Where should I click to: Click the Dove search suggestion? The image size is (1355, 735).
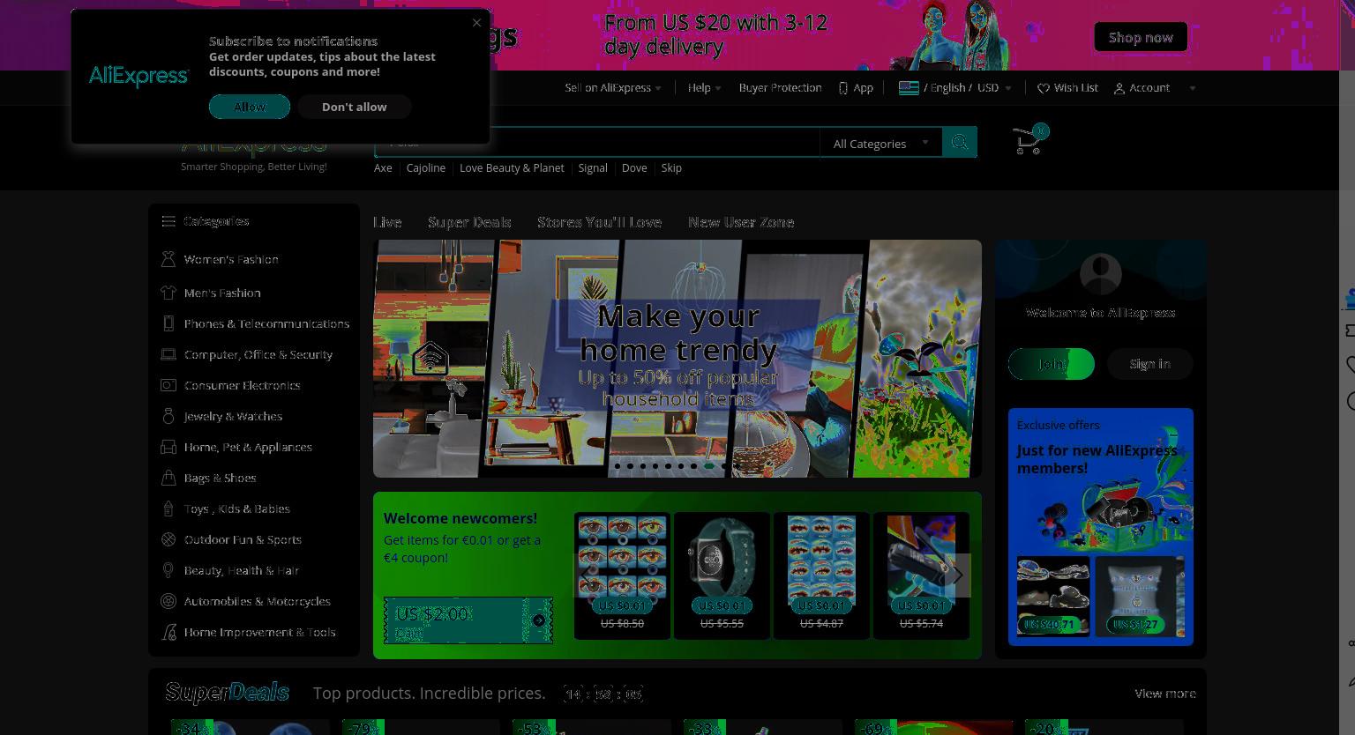click(634, 167)
